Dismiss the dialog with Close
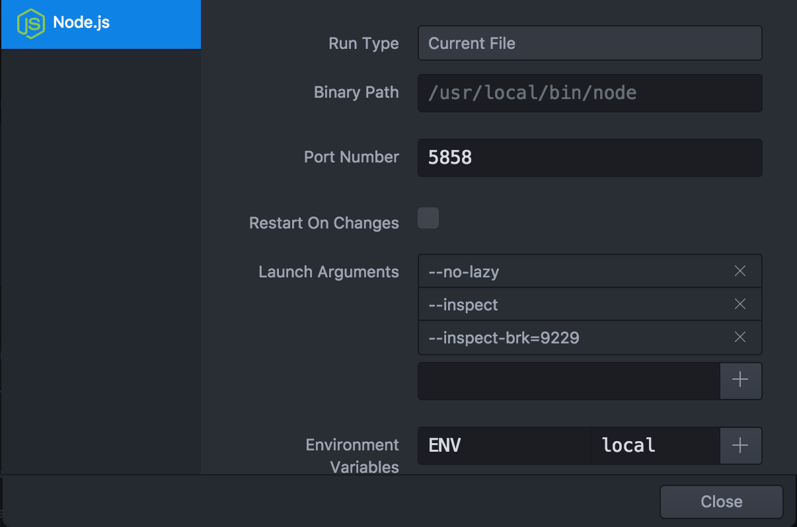This screenshot has height=527, width=797. (721, 501)
